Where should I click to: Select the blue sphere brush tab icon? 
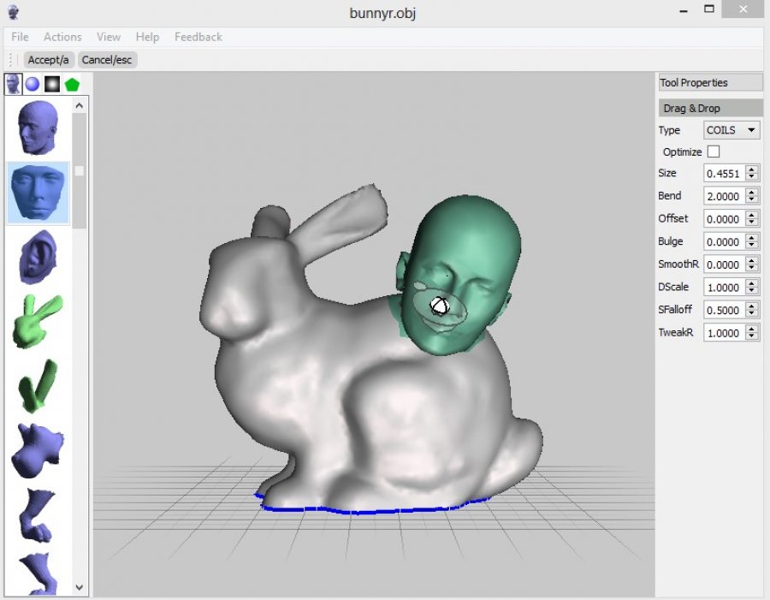click(33, 84)
